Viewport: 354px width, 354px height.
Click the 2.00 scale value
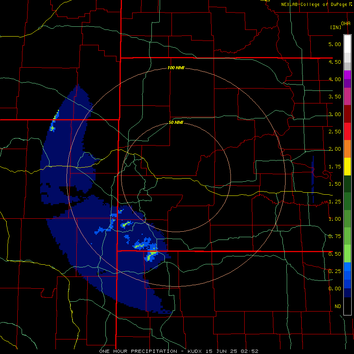click(335, 149)
